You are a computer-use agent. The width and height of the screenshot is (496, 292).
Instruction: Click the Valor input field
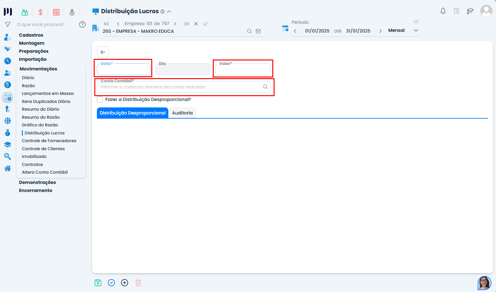[x=243, y=70]
